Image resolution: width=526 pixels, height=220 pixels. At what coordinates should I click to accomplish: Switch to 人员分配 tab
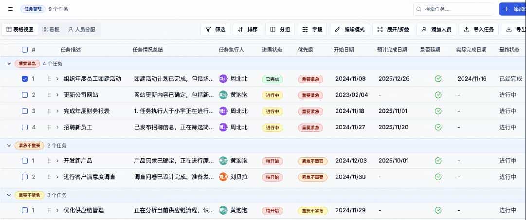(82, 30)
